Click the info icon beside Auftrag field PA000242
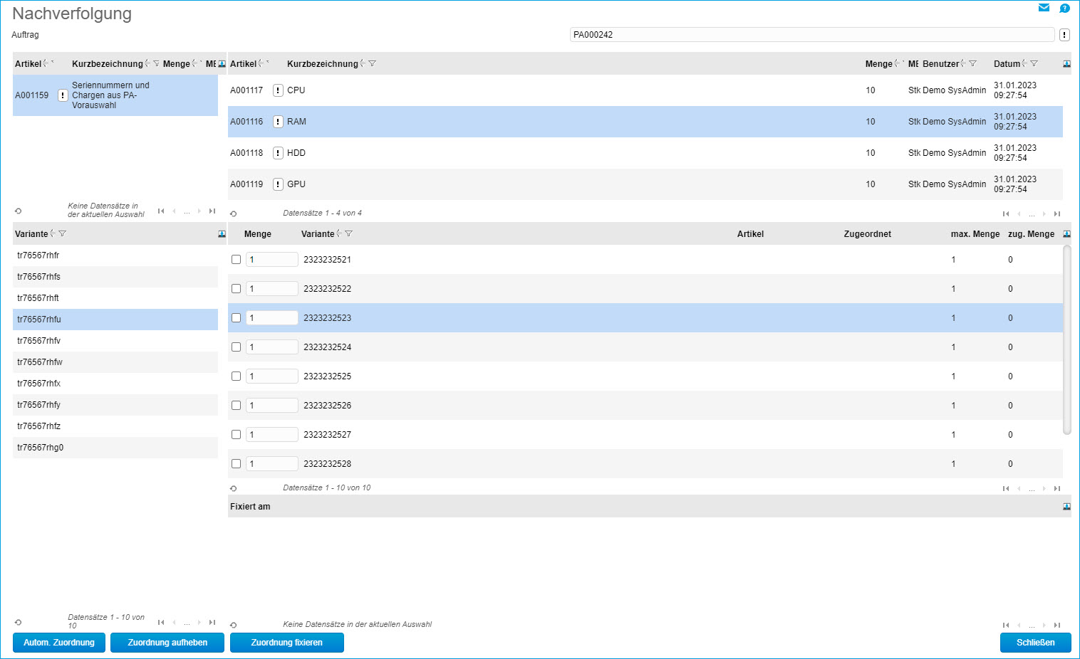Screen dimensions: 1080x659 click(1064, 35)
